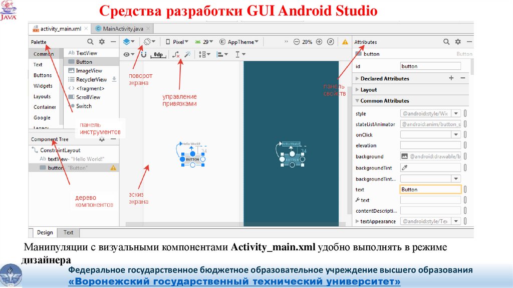513x288 pixels.
Task: Open the pack options dropdown
Action: [204, 54]
